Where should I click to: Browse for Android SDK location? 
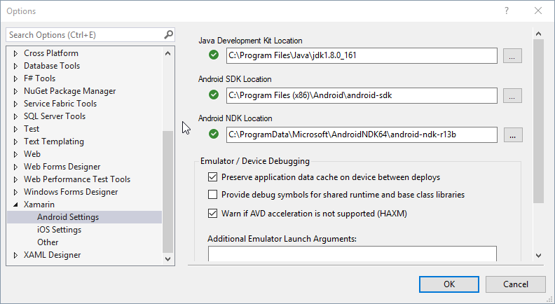pos(512,95)
